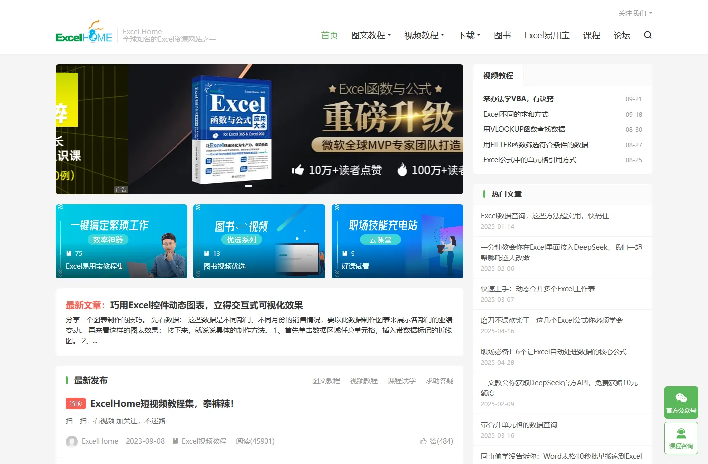The image size is (708, 464).
Task: Click the 最新发布 section heading
Action: coord(91,381)
